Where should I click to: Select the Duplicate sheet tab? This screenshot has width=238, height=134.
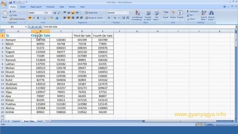click(x=16, y=121)
